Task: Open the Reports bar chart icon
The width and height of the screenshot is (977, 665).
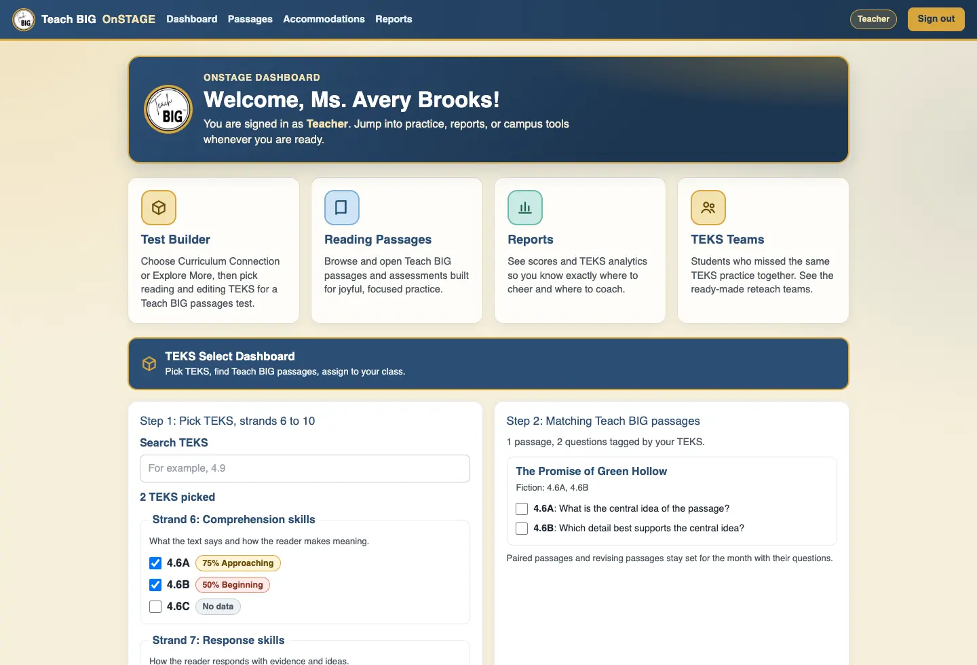Action: coord(525,208)
